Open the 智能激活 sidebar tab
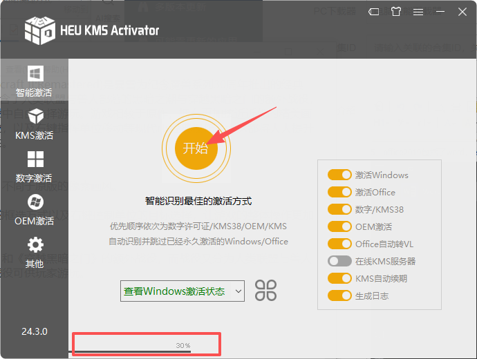477x359 pixels. pyautogui.click(x=35, y=81)
